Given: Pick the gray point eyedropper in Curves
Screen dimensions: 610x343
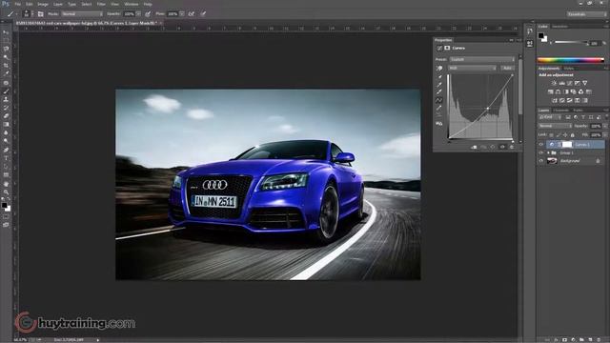Looking at the screenshot, I should point(439,85).
